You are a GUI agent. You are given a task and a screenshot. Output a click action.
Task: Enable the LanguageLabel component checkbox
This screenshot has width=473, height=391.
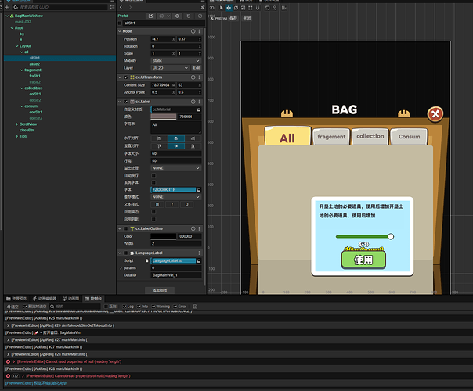tap(126, 253)
